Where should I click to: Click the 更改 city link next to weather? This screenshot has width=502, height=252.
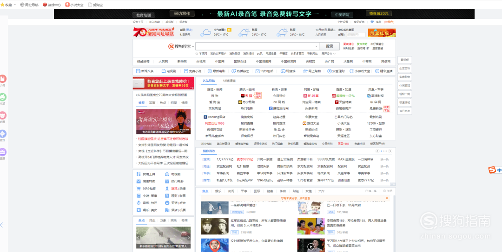point(190,30)
